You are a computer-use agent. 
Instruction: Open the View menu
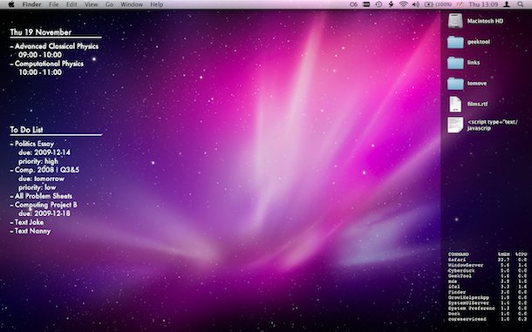[x=91, y=4]
